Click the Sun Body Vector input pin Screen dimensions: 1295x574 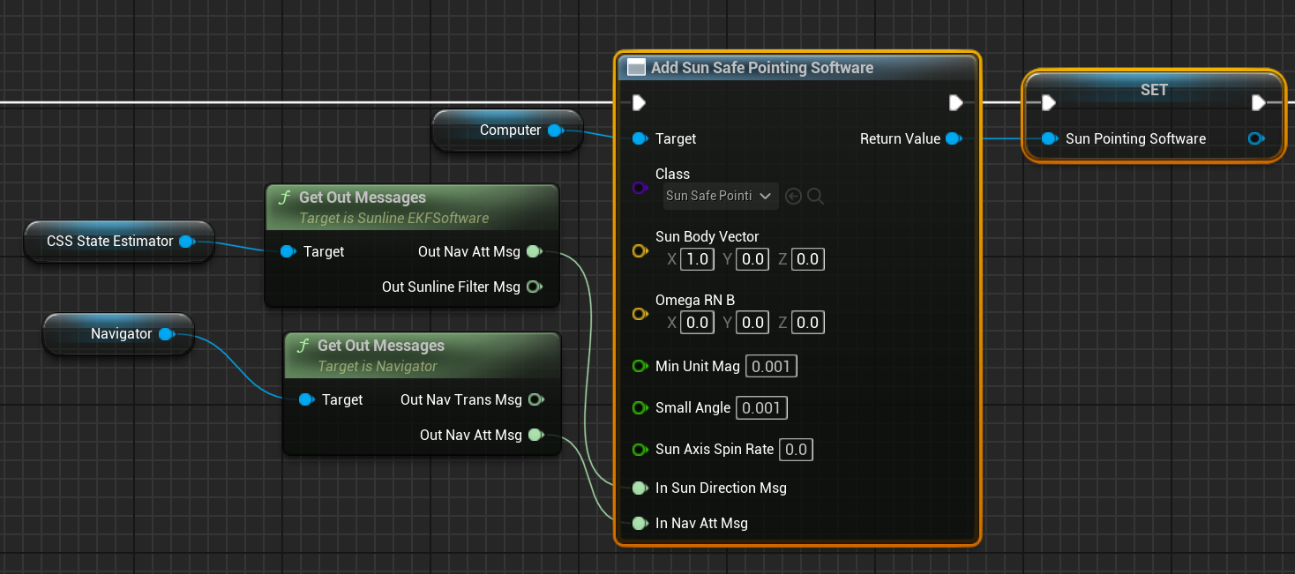pos(640,251)
